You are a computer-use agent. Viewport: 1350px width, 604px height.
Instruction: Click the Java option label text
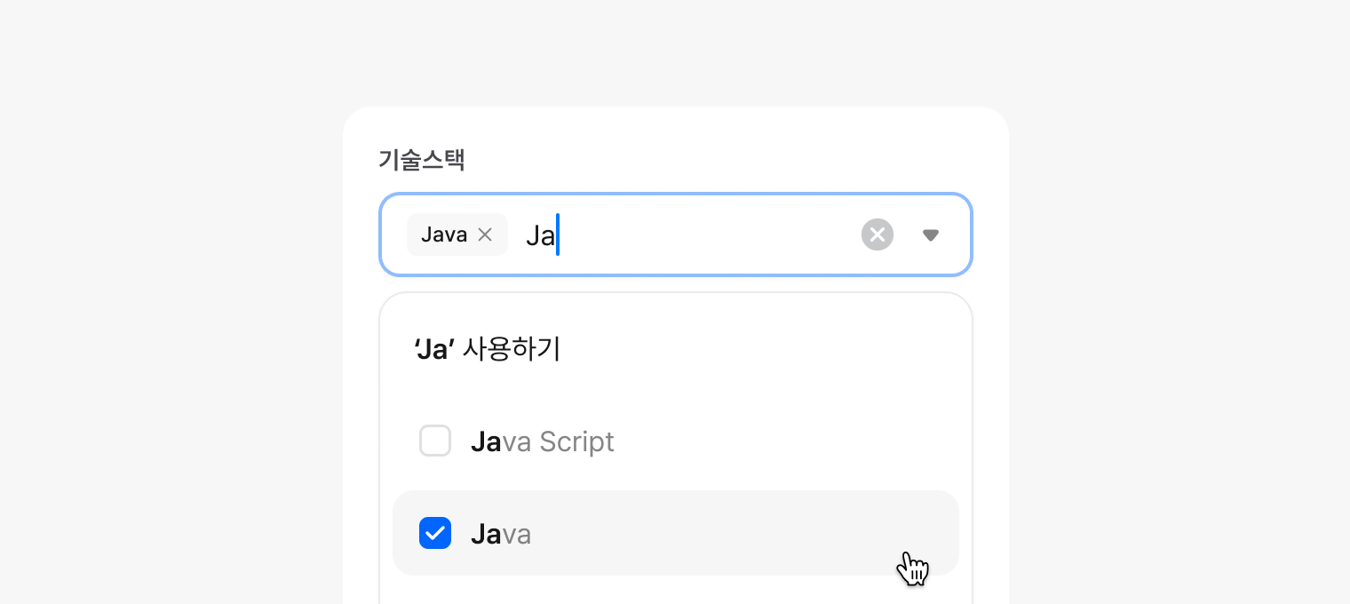tap(500, 534)
